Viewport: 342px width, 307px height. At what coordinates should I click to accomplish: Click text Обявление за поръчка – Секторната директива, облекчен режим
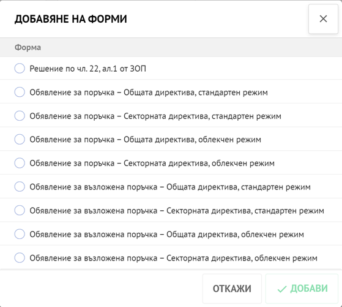pyautogui.click(x=152, y=163)
